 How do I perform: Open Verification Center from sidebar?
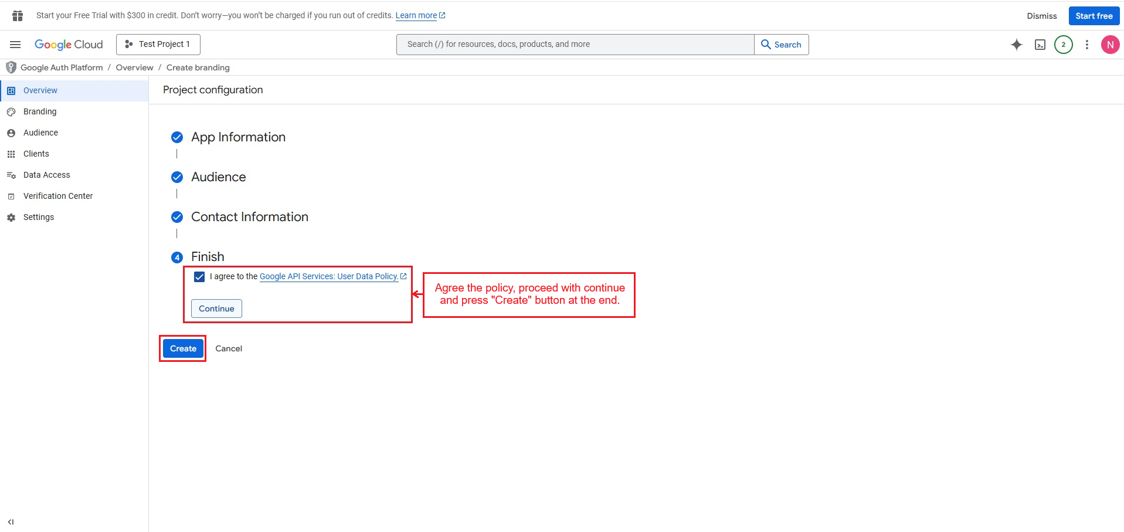tap(58, 196)
